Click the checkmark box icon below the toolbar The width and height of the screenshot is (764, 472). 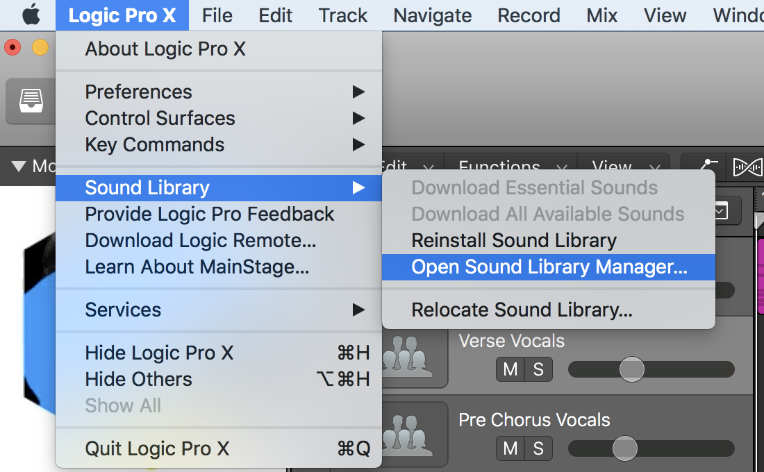tap(720, 210)
